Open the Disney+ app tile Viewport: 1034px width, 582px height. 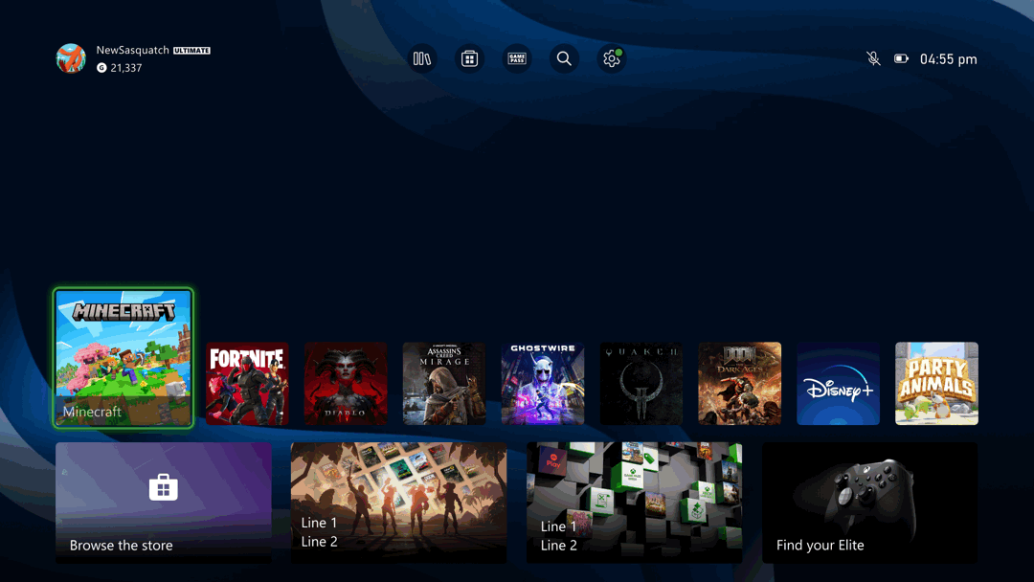[x=838, y=383]
